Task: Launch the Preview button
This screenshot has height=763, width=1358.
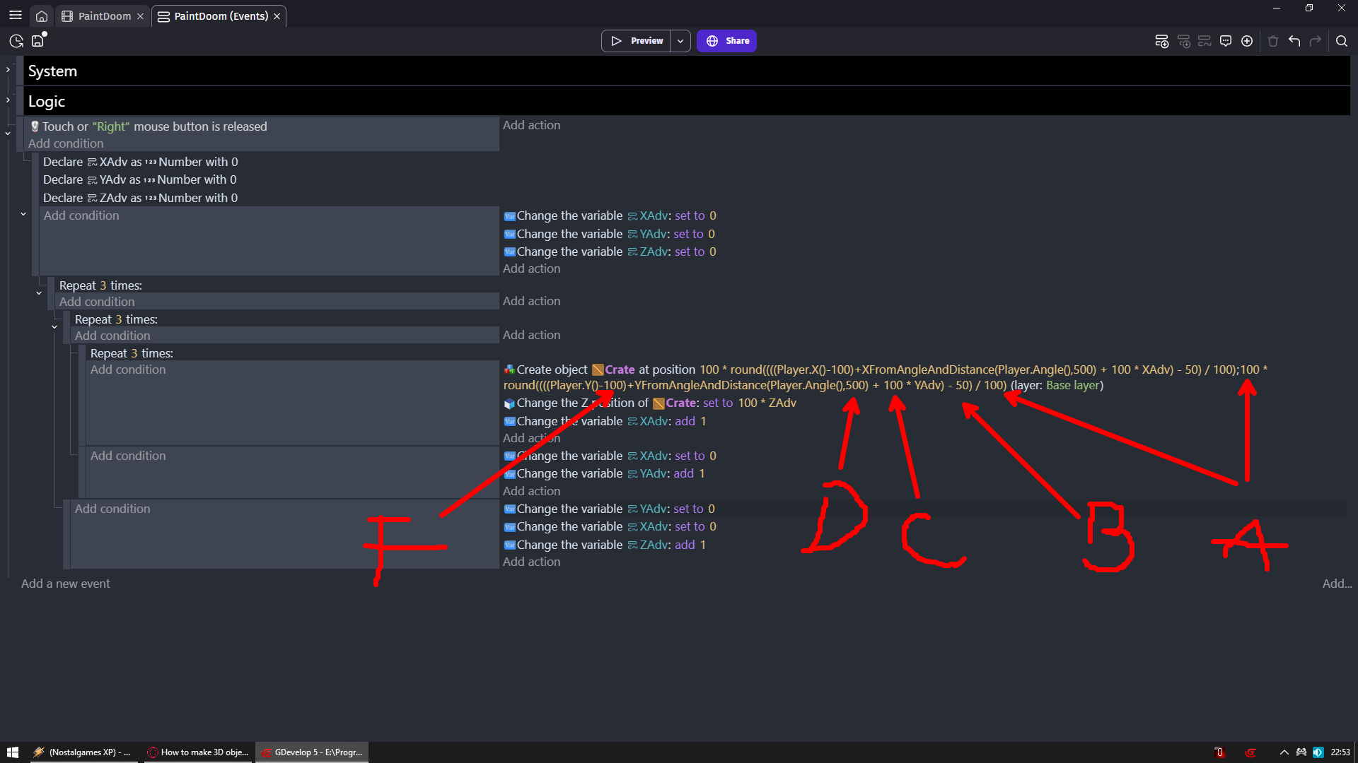Action: tap(637, 41)
